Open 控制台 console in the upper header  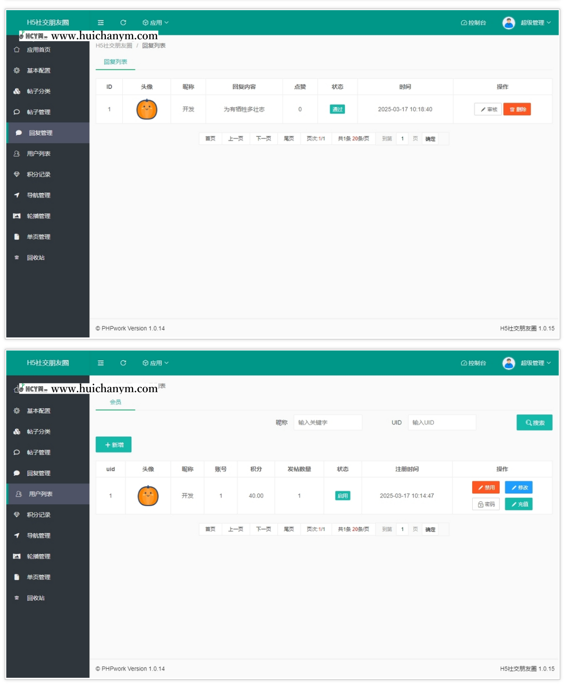(x=474, y=23)
